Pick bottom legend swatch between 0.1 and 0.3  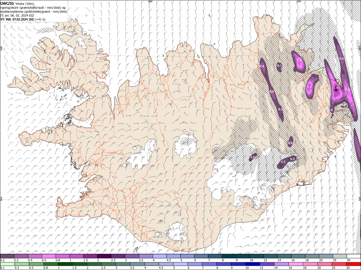7,264
